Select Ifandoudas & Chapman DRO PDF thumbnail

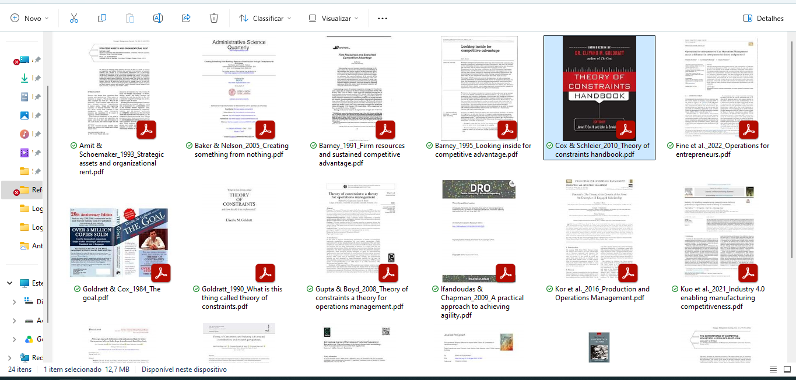tap(479, 231)
